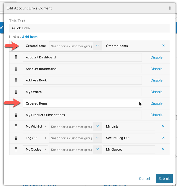The image size is (177, 186).
Task: Click the Edit Account Links Content title
Action: point(29,8)
